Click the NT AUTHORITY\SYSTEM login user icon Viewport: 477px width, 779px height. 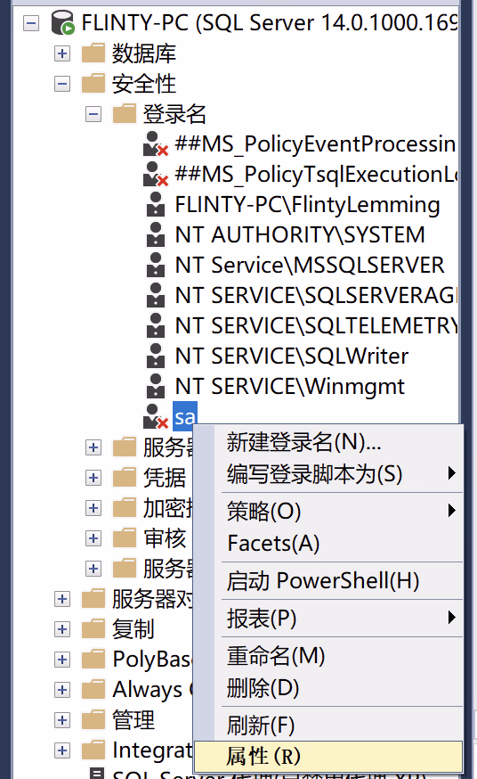[156, 234]
